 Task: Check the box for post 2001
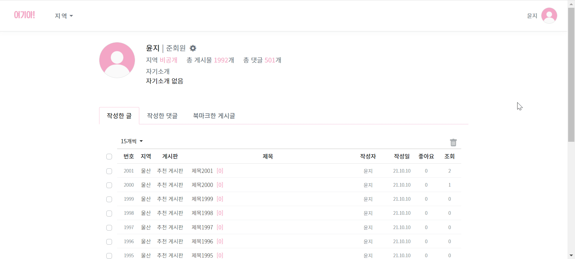tap(109, 171)
